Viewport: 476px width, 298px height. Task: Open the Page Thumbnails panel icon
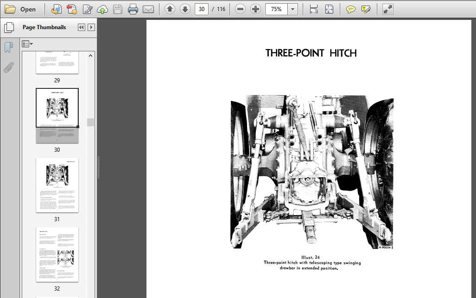coord(9,28)
